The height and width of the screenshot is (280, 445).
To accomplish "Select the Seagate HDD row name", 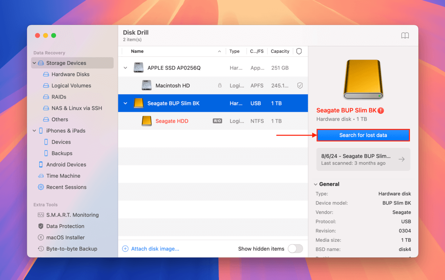I will (x=172, y=121).
